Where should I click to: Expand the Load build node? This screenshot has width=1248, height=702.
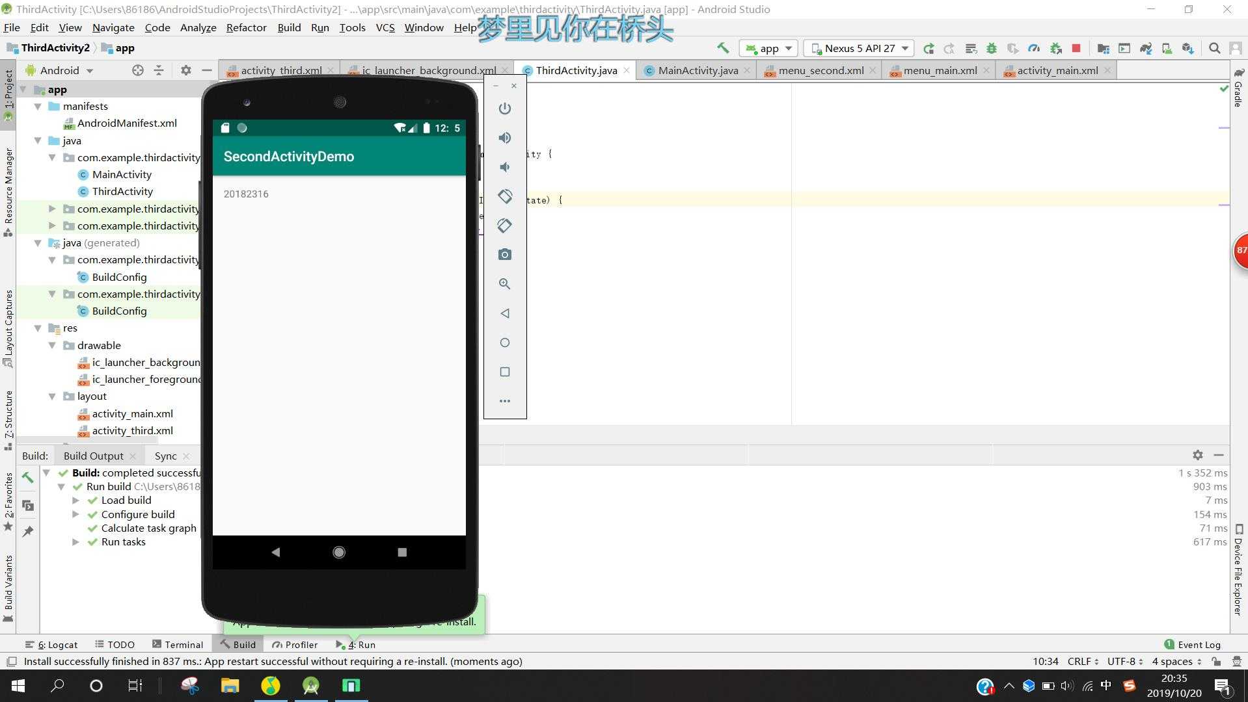coord(76,500)
